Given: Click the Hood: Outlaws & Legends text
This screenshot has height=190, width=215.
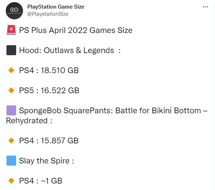Looking at the screenshot, I should click(67, 51).
